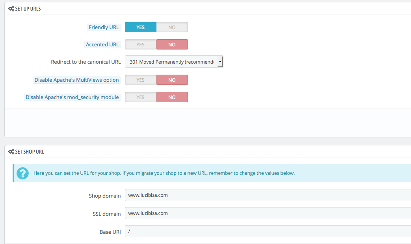Click the info banner about migrating shop URL
The height and width of the screenshot is (244, 411).
(197, 173)
